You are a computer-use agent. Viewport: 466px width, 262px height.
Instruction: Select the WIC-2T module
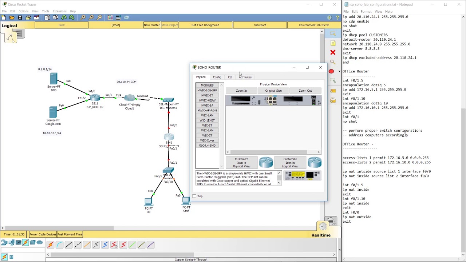(207, 135)
